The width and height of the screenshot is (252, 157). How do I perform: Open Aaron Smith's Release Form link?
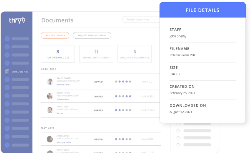[x=63, y=85]
